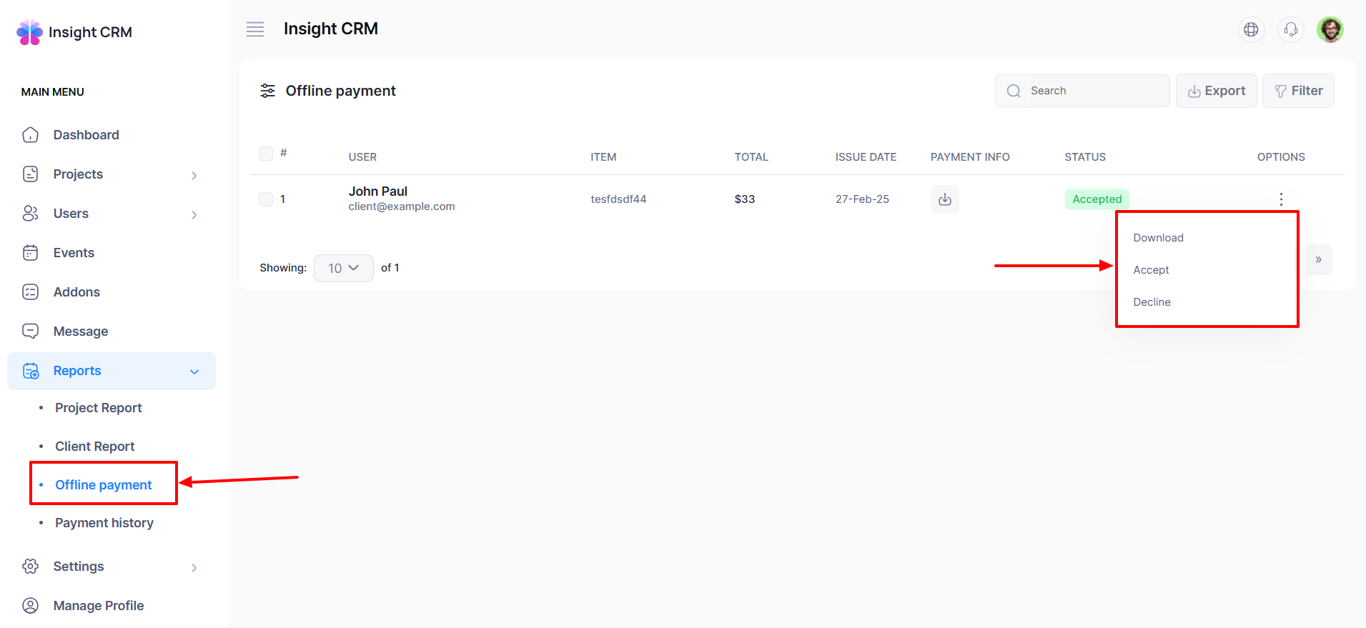Click the hamburger menu icon
Viewport: 1366px width, 628px height.
pyautogui.click(x=255, y=29)
